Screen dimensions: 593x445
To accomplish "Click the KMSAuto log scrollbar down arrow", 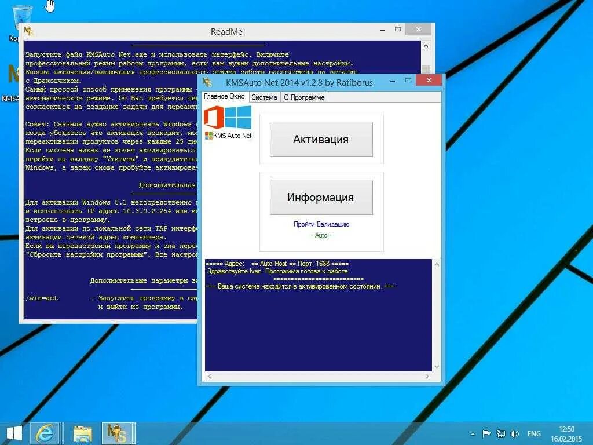I will click(437, 366).
